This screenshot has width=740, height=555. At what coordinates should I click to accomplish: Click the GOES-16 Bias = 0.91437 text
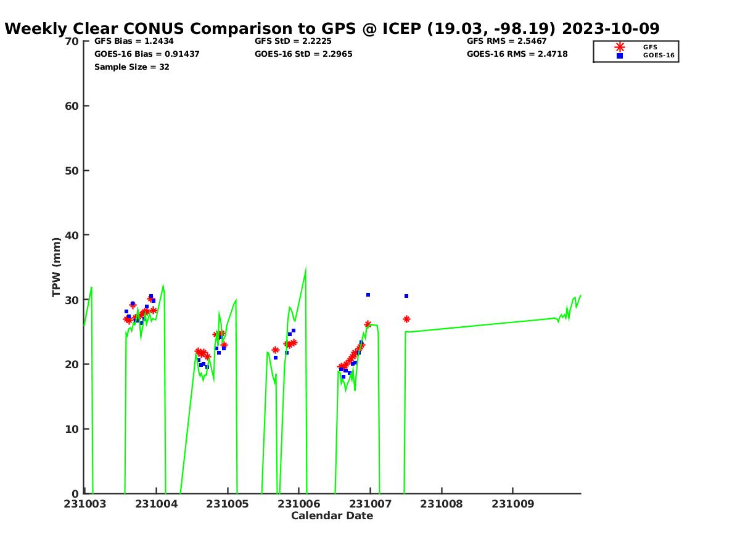(147, 54)
